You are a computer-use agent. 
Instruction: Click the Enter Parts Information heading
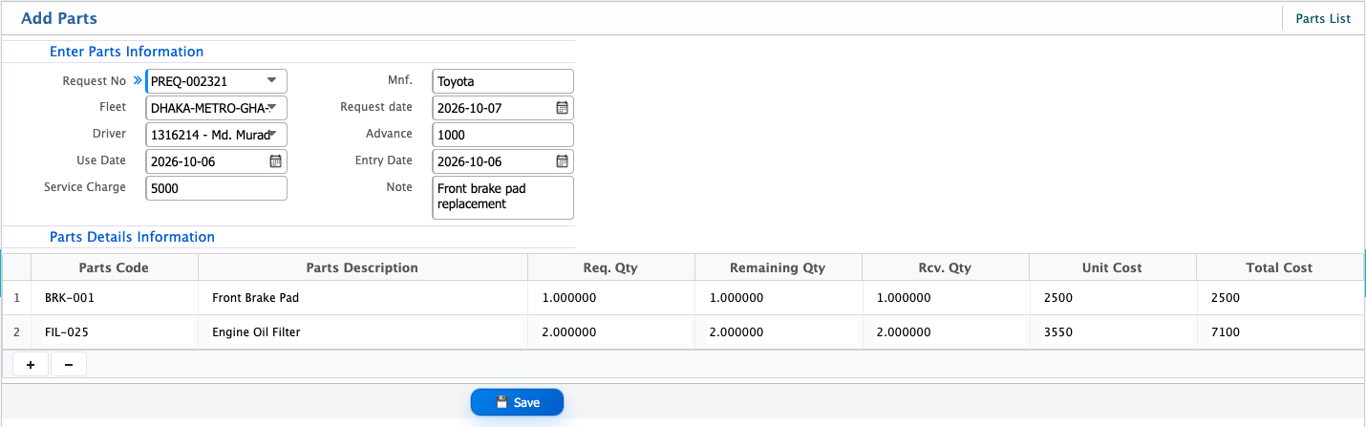(126, 52)
